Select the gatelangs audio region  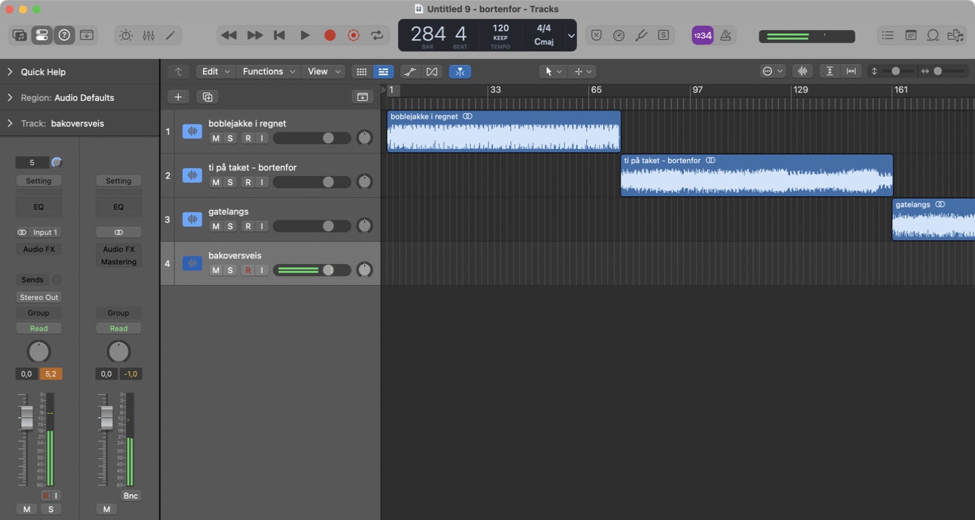[933, 225]
